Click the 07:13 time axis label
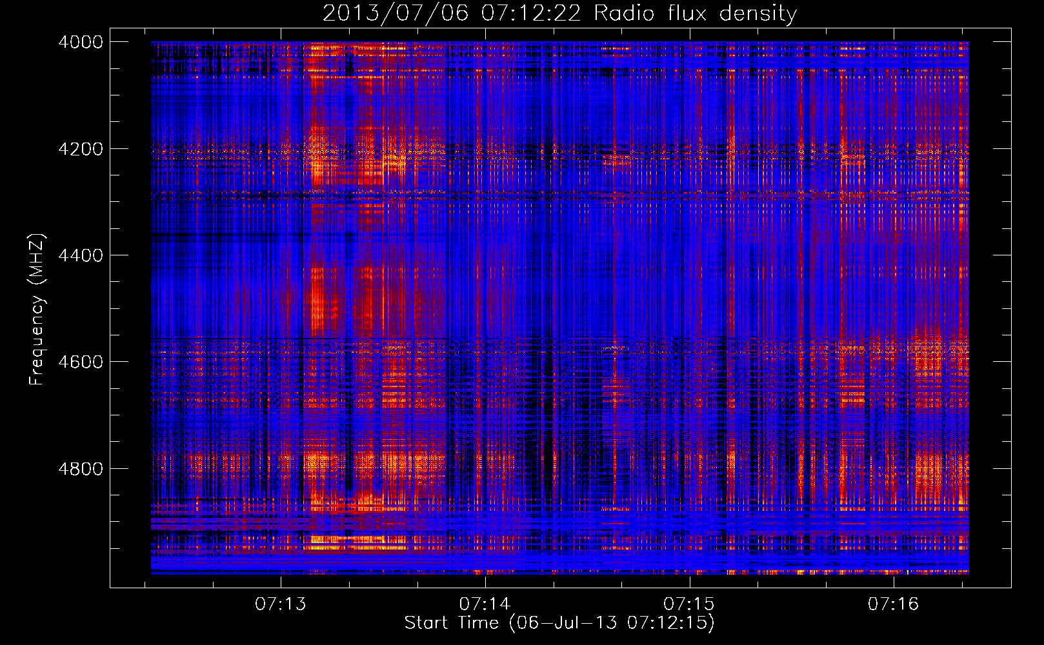 click(281, 604)
